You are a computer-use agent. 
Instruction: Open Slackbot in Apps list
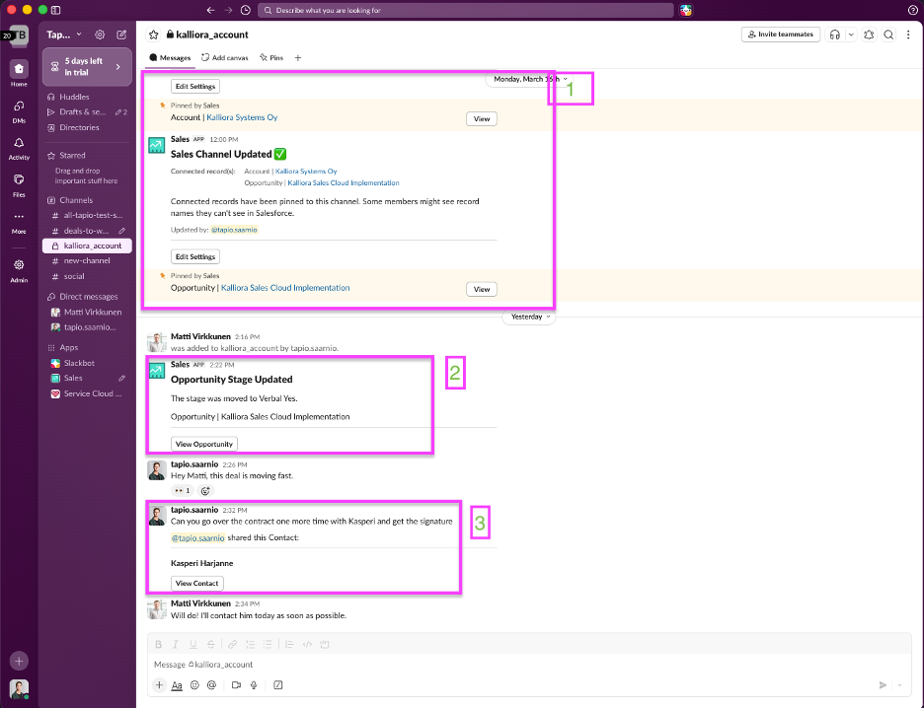click(x=87, y=363)
